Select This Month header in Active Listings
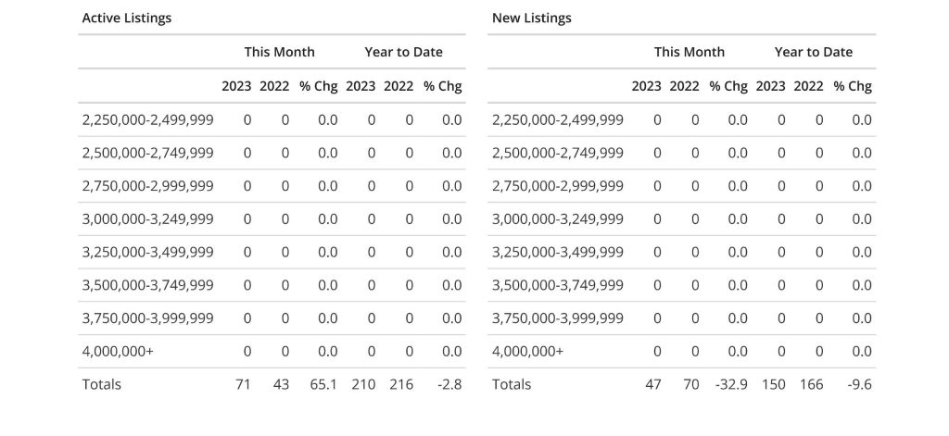The image size is (949, 436). tap(279, 52)
